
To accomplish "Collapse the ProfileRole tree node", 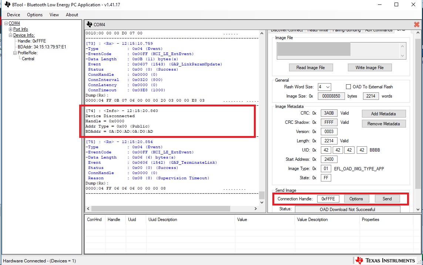I will tap(15, 53).
